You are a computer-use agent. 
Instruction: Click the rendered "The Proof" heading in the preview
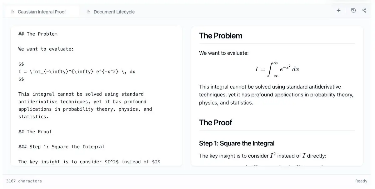click(216, 123)
